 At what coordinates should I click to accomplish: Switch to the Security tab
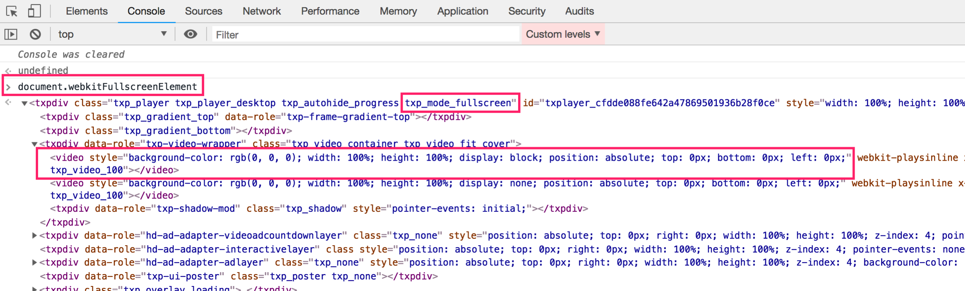pos(527,11)
